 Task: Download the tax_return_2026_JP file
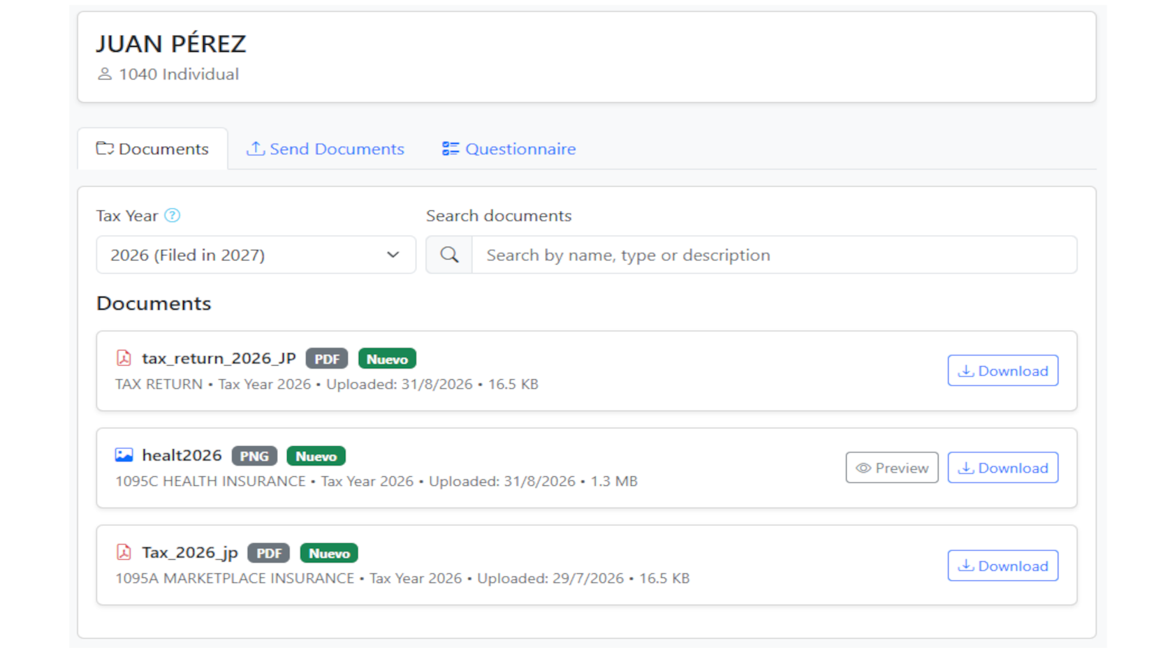click(1002, 371)
